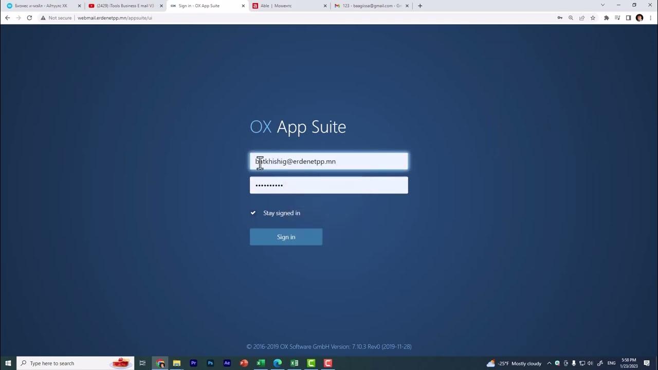Open Microsoft Edge from the taskbar

[278, 363]
